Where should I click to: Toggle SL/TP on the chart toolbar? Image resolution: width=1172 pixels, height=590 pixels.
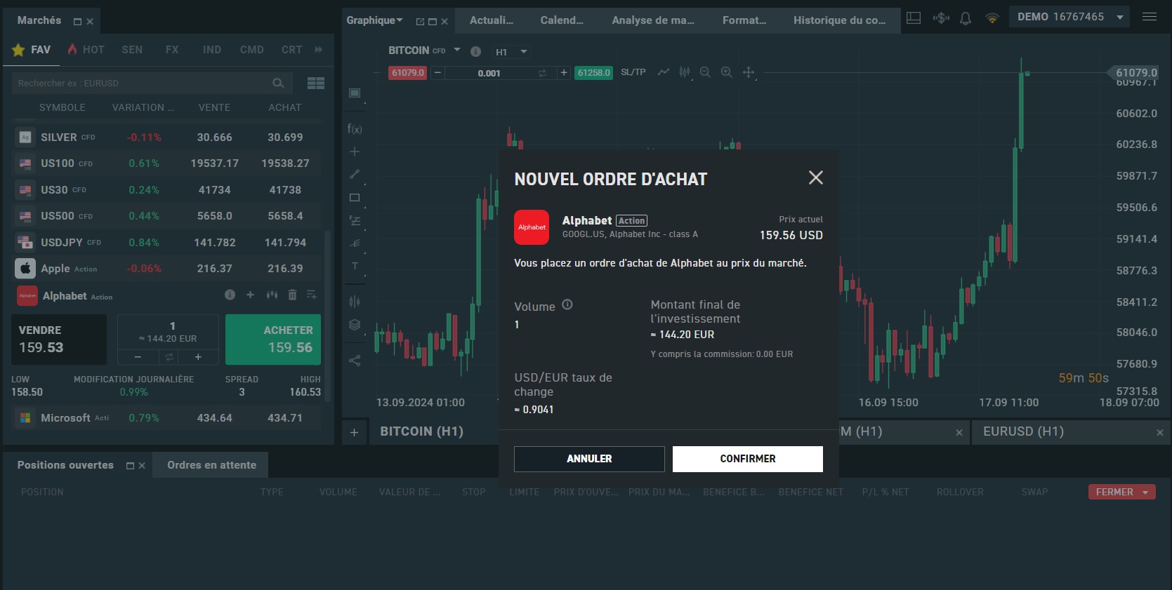[633, 72]
